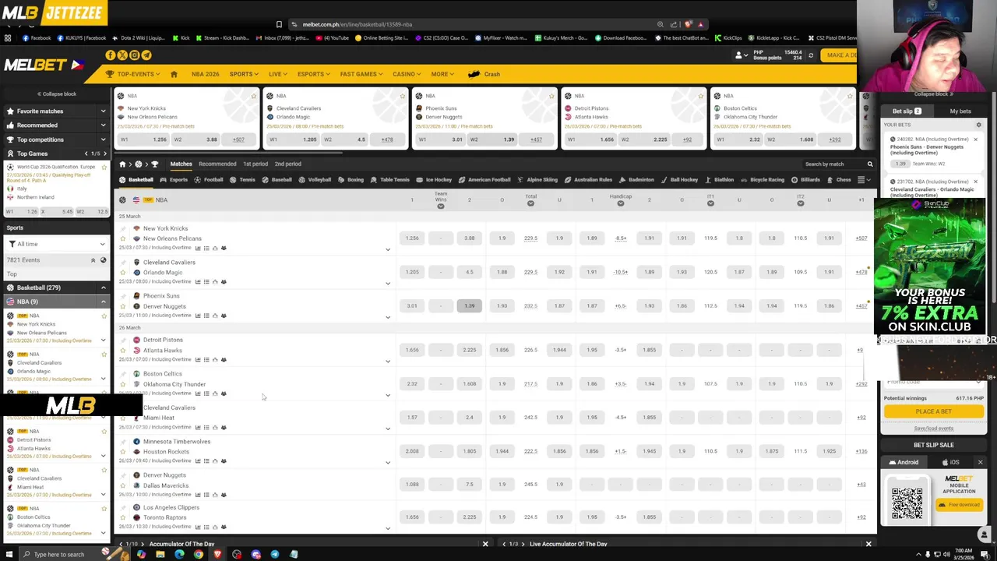Refresh the PHP balance
The image size is (997, 561).
point(811,55)
